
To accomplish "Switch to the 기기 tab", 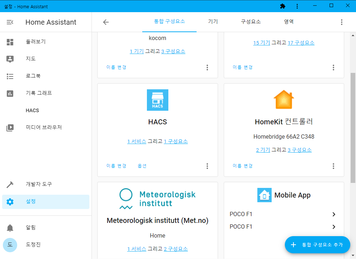I will pos(213,22).
